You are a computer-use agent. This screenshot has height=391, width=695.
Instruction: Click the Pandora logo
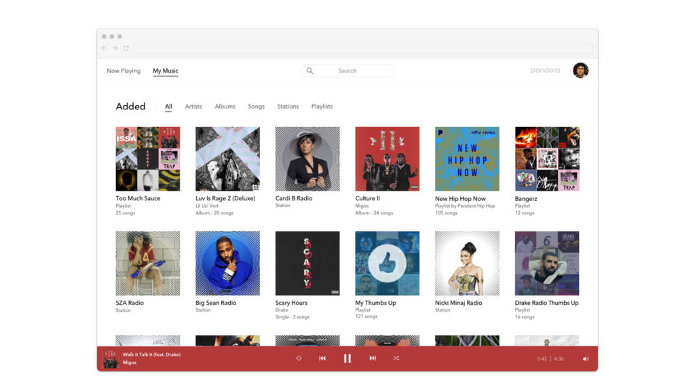545,70
